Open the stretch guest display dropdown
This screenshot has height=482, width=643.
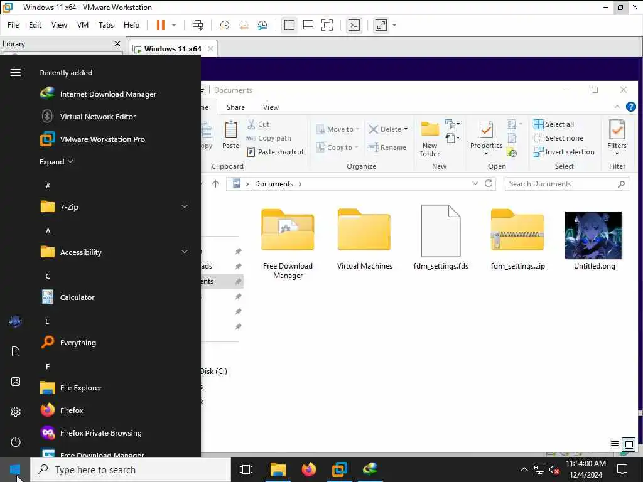click(394, 25)
